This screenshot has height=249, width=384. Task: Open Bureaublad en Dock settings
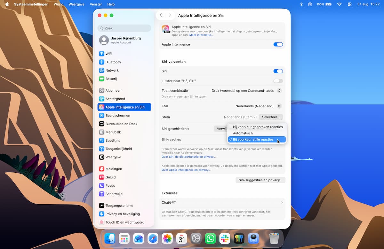(x=124, y=124)
